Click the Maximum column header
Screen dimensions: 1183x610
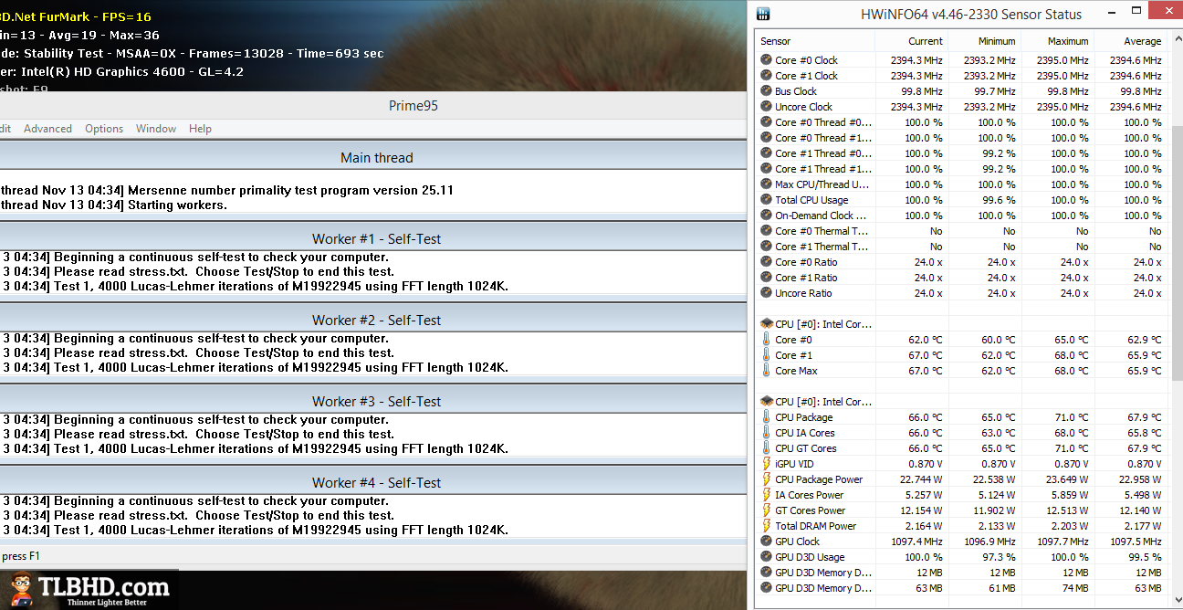(1057, 41)
